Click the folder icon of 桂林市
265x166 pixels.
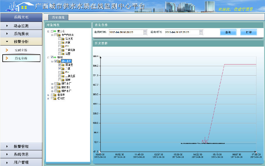(55, 95)
